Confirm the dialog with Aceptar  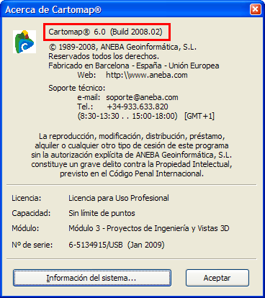tap(217, 278)
